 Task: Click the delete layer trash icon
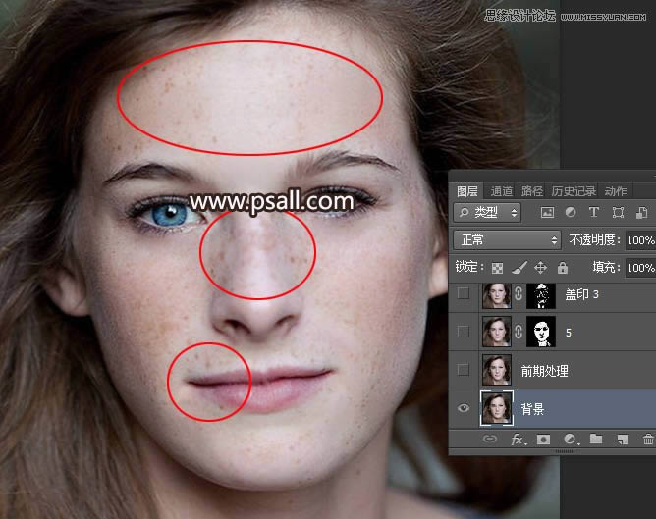point(647,440)
